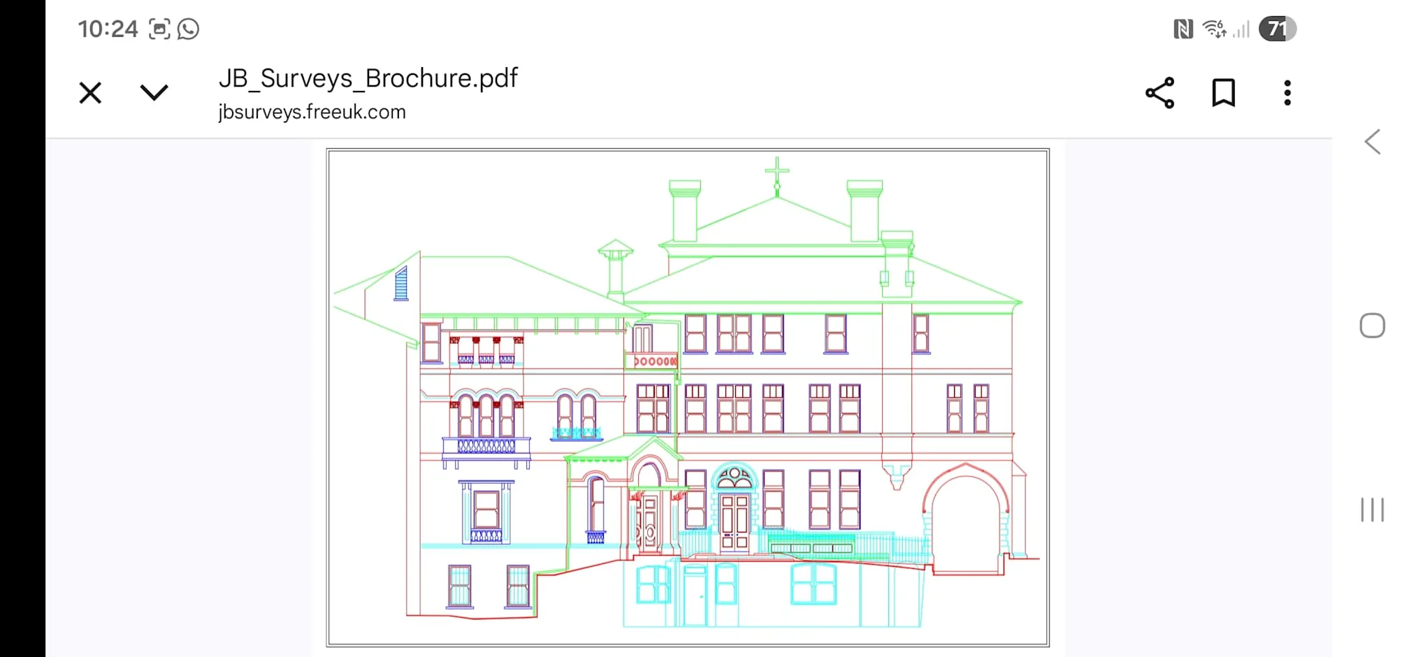Open recent apps with the navigation button
This screenshot has width=1409, height=657.
click(x=1372, y=510)
